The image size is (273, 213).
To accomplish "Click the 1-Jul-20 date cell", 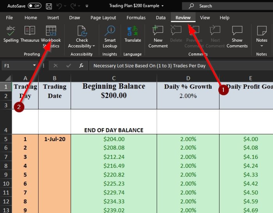I will 55,139.
